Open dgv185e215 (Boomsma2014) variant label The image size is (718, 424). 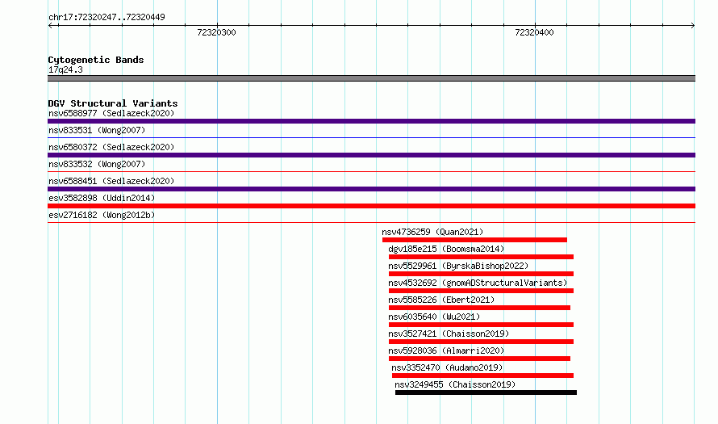click(446, 249)
